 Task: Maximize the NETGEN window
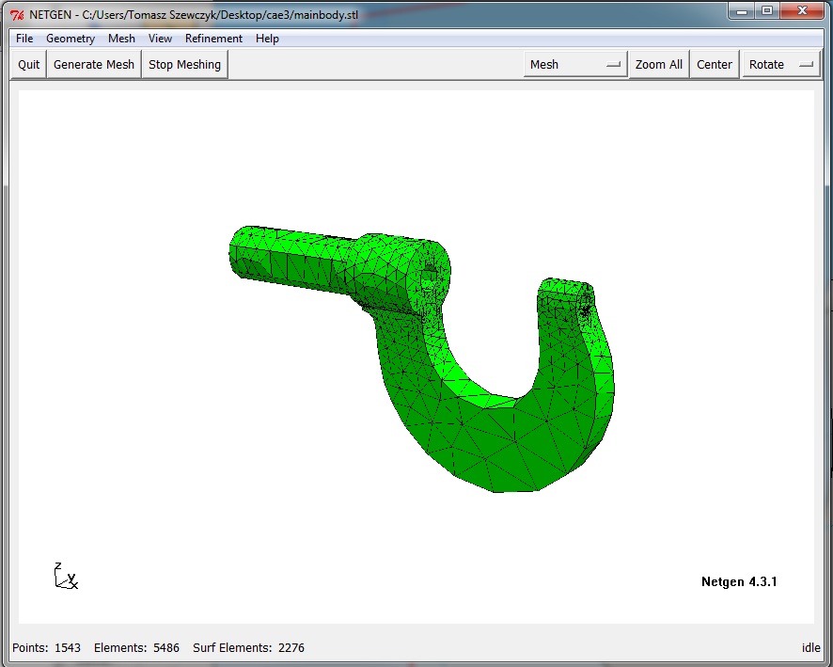(767, 10)
